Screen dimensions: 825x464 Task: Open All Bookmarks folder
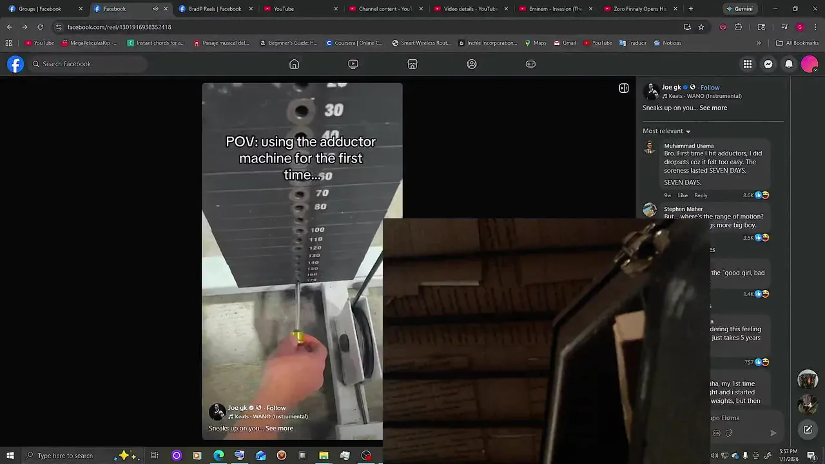(x=797, y=43)
